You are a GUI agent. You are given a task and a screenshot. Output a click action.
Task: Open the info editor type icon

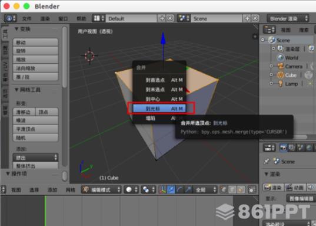pos(10,18)
